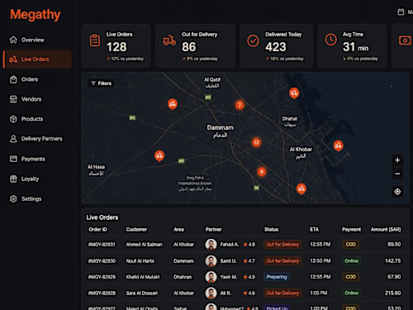Viewport: 413px width, 310px height.
Task: Click the rider marker west of Al Qatif road
Action: pos(173,104)
